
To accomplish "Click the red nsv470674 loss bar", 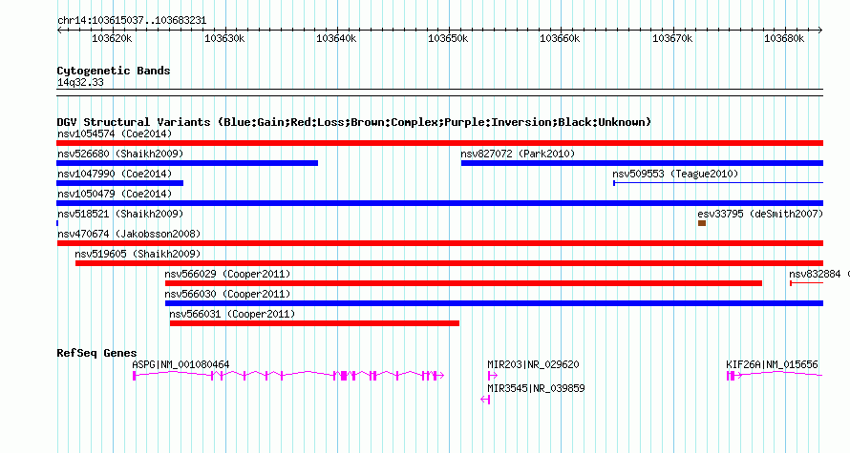I will coord(439,243).
